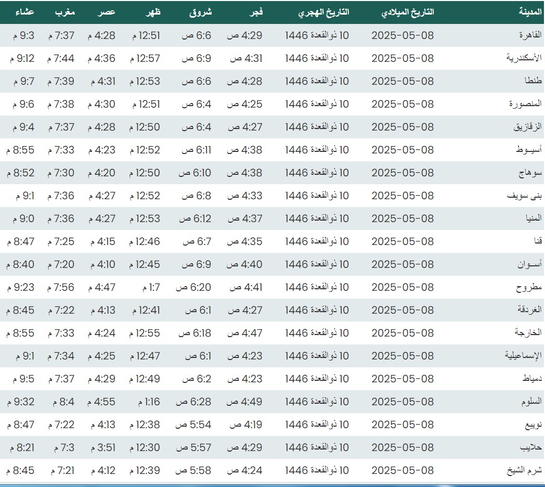This screenshot has width=545, height=487.
Task: Click the ظهر column header
Action: click(x=153, y=12)
